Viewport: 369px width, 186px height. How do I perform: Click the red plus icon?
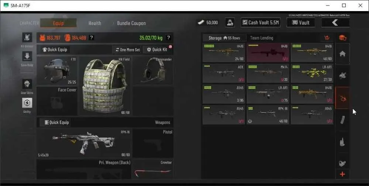click(342, 174)
